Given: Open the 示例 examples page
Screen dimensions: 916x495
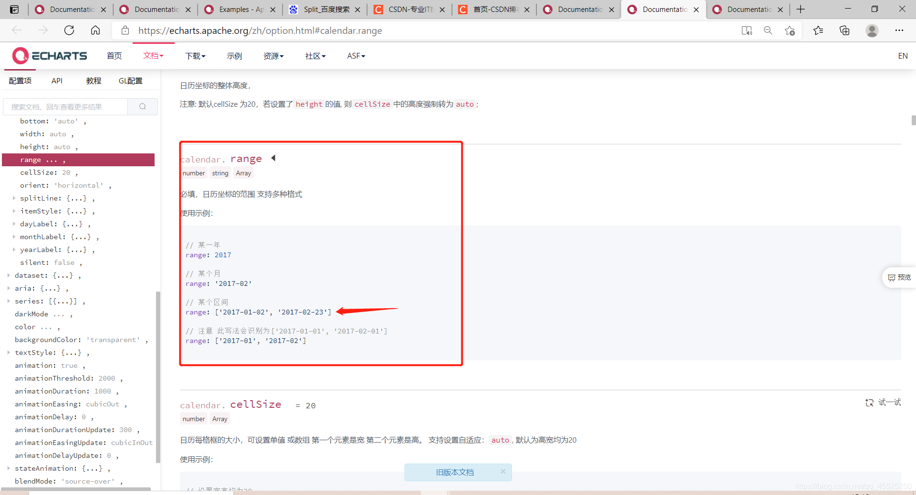Looking at the screenshot, I should 234,56.
